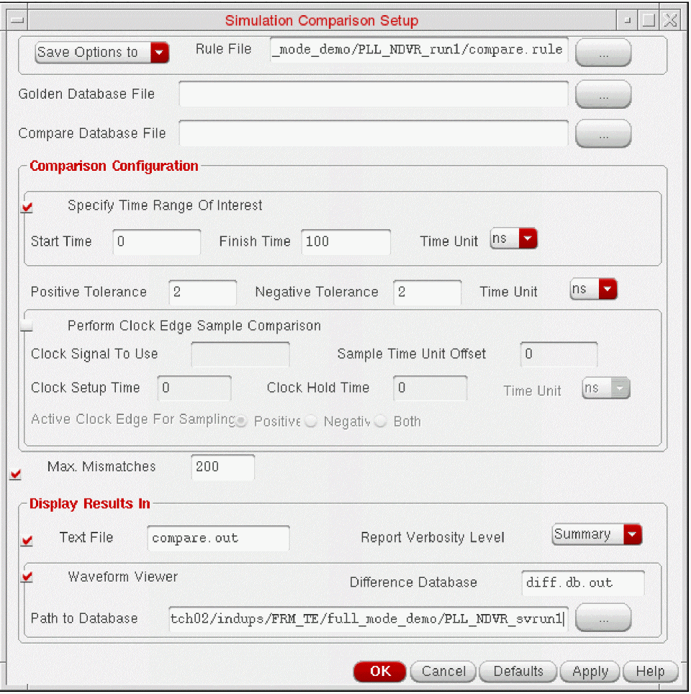This screenshot has width=691, height=694.
Task: Click the Clock Setup Time field
Action: pyautogui.click(x=194, y=388)
